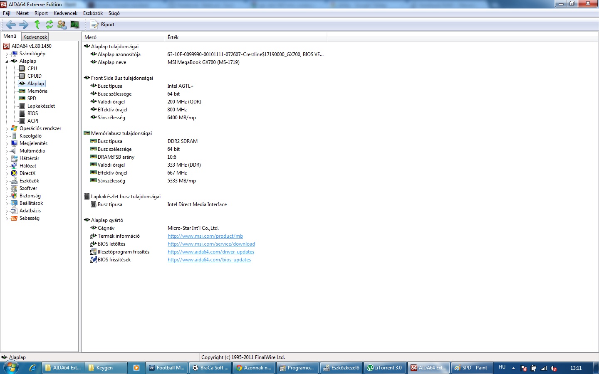Select DirectX in the tree
Image resolution: width=599 pixels, height=374 pixels.
[27, 173]
